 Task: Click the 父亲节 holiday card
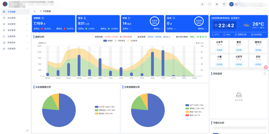[219, 46]
